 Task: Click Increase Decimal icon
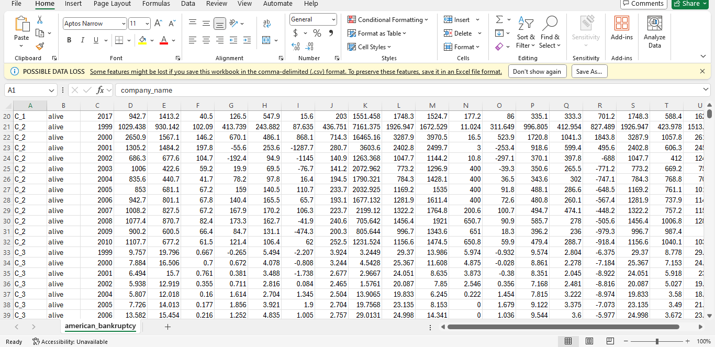(x=296, y=46)
